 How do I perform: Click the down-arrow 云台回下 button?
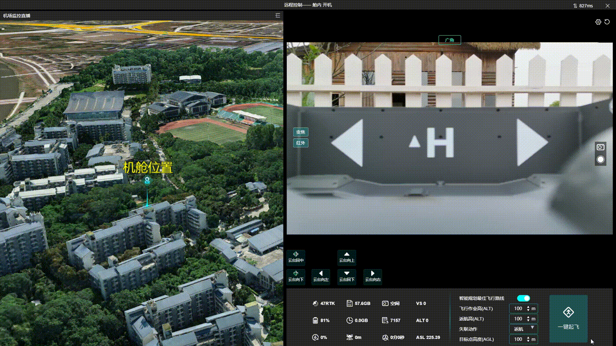[347, 277]
